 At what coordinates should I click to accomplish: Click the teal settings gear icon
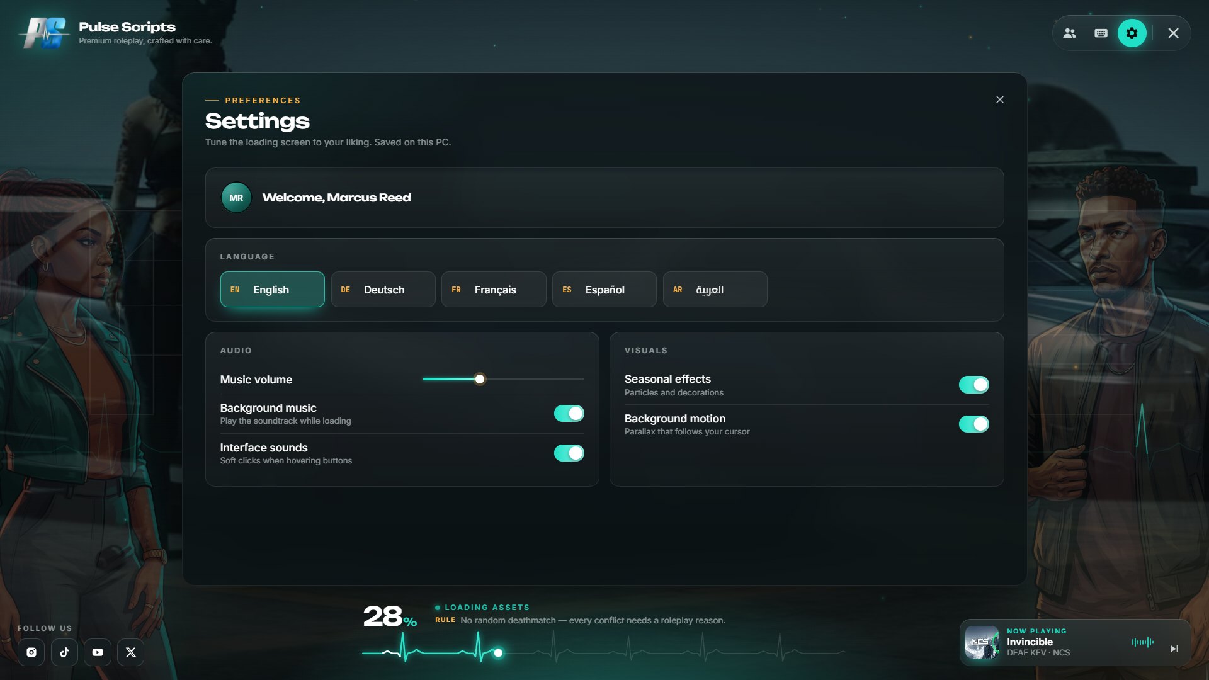click(1132, 33)
